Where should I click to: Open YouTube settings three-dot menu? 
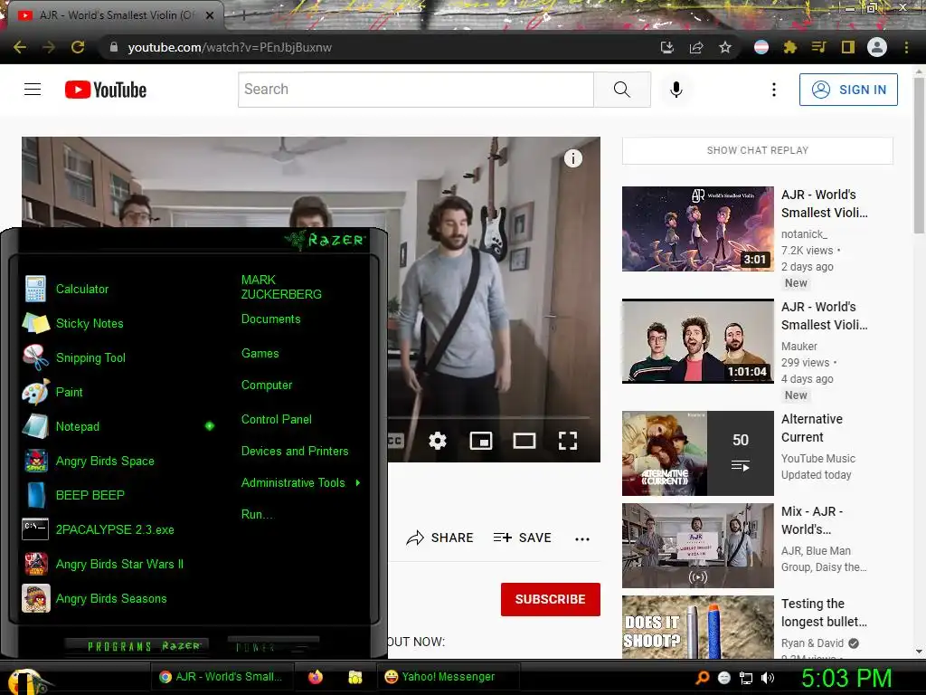pos(774,90)
